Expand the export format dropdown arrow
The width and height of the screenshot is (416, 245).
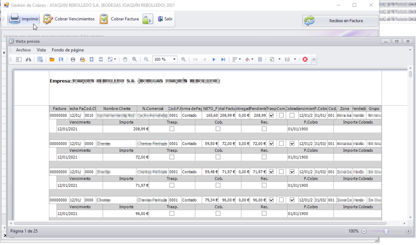coord(279,60)
